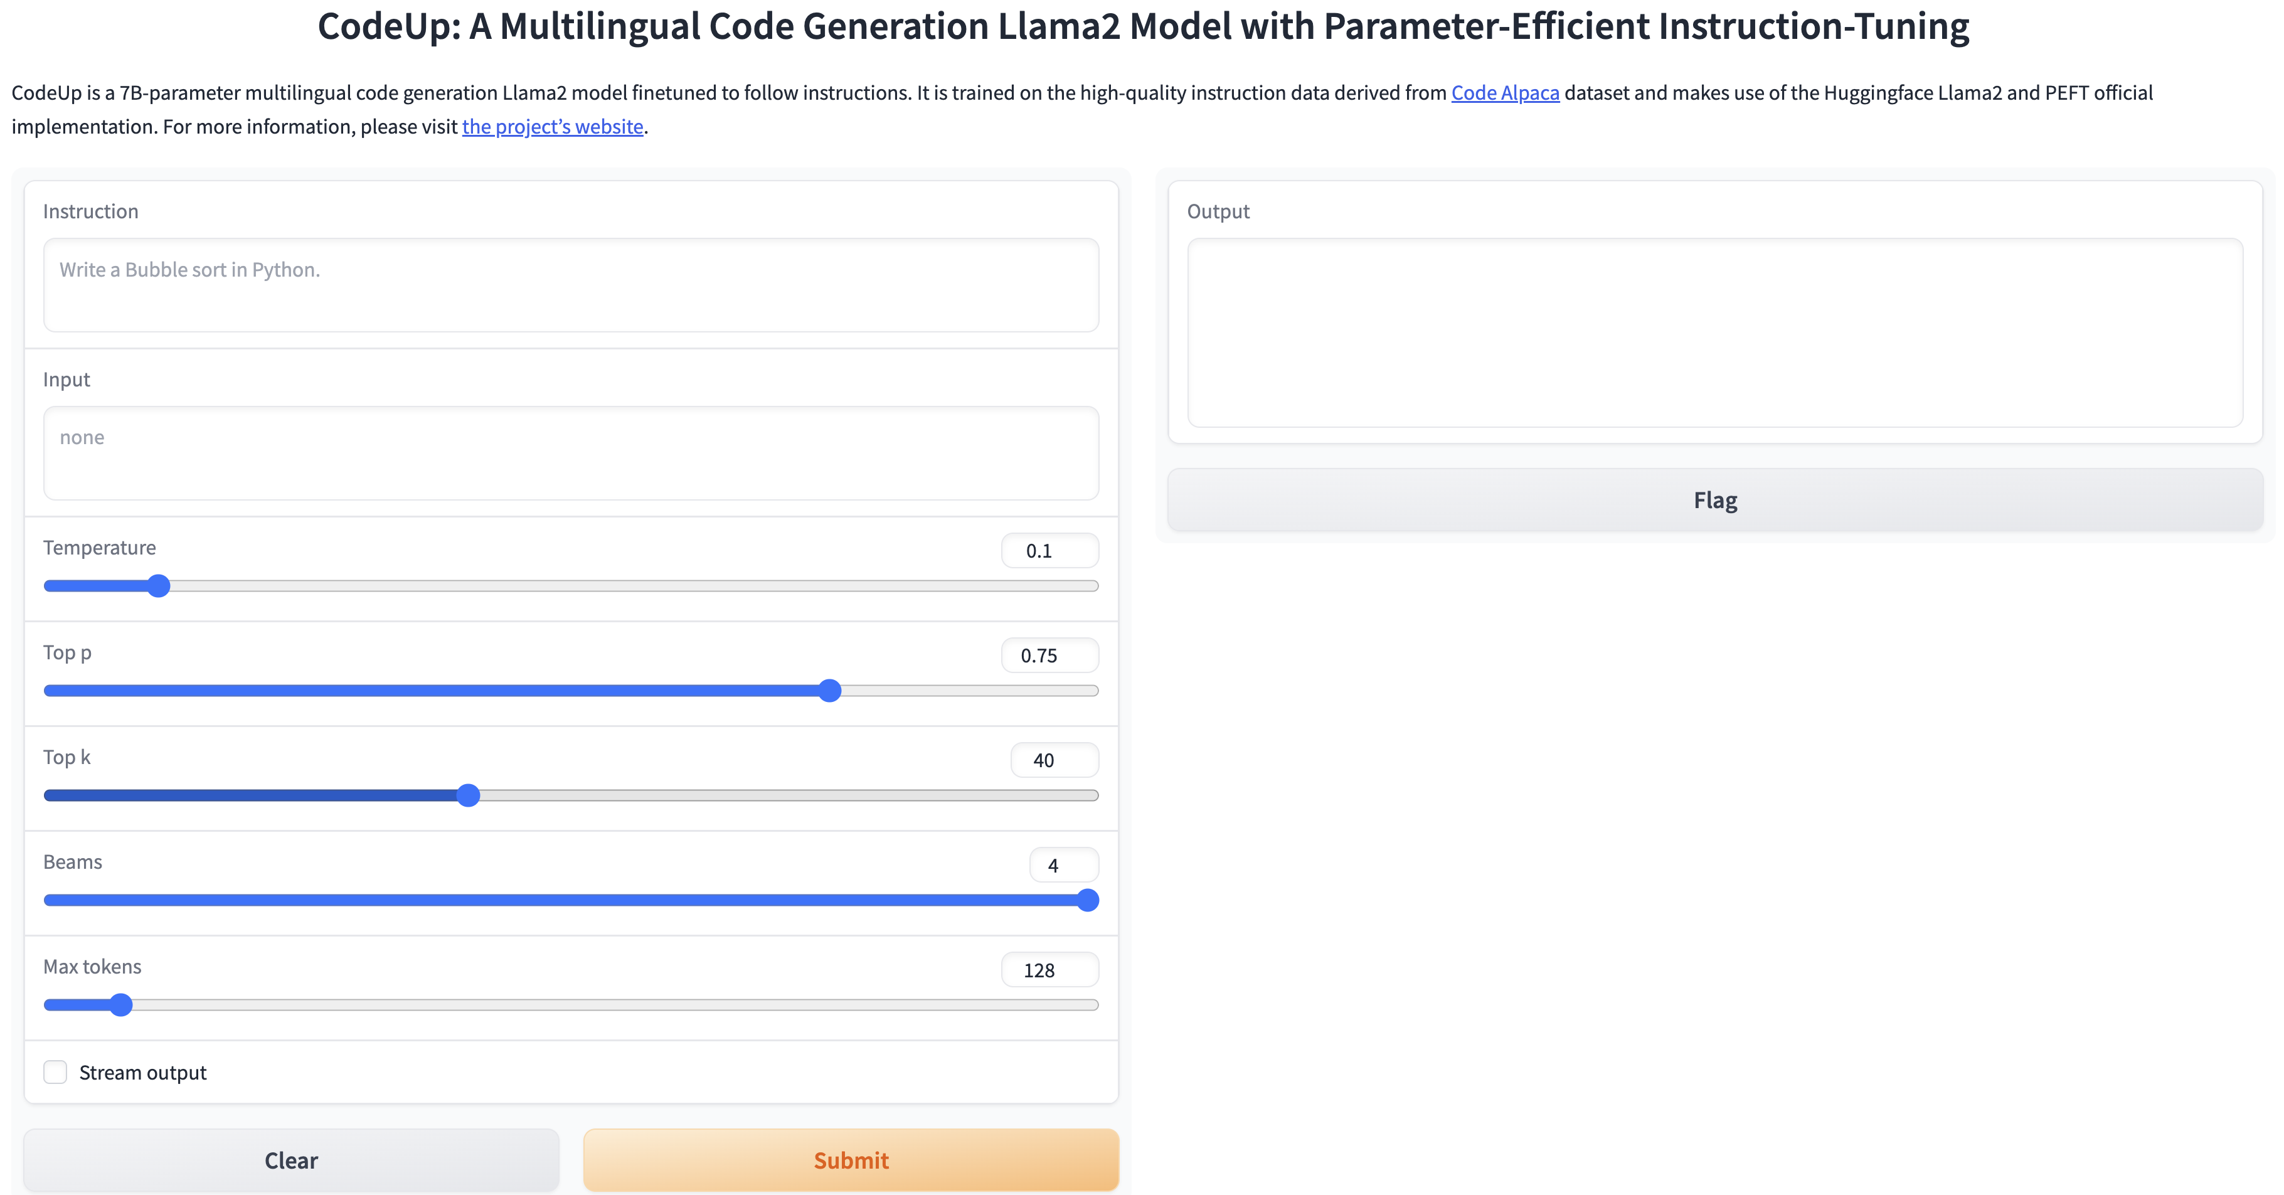
Task: Open the Code Alpaca link
Action: coord(1505,93)
